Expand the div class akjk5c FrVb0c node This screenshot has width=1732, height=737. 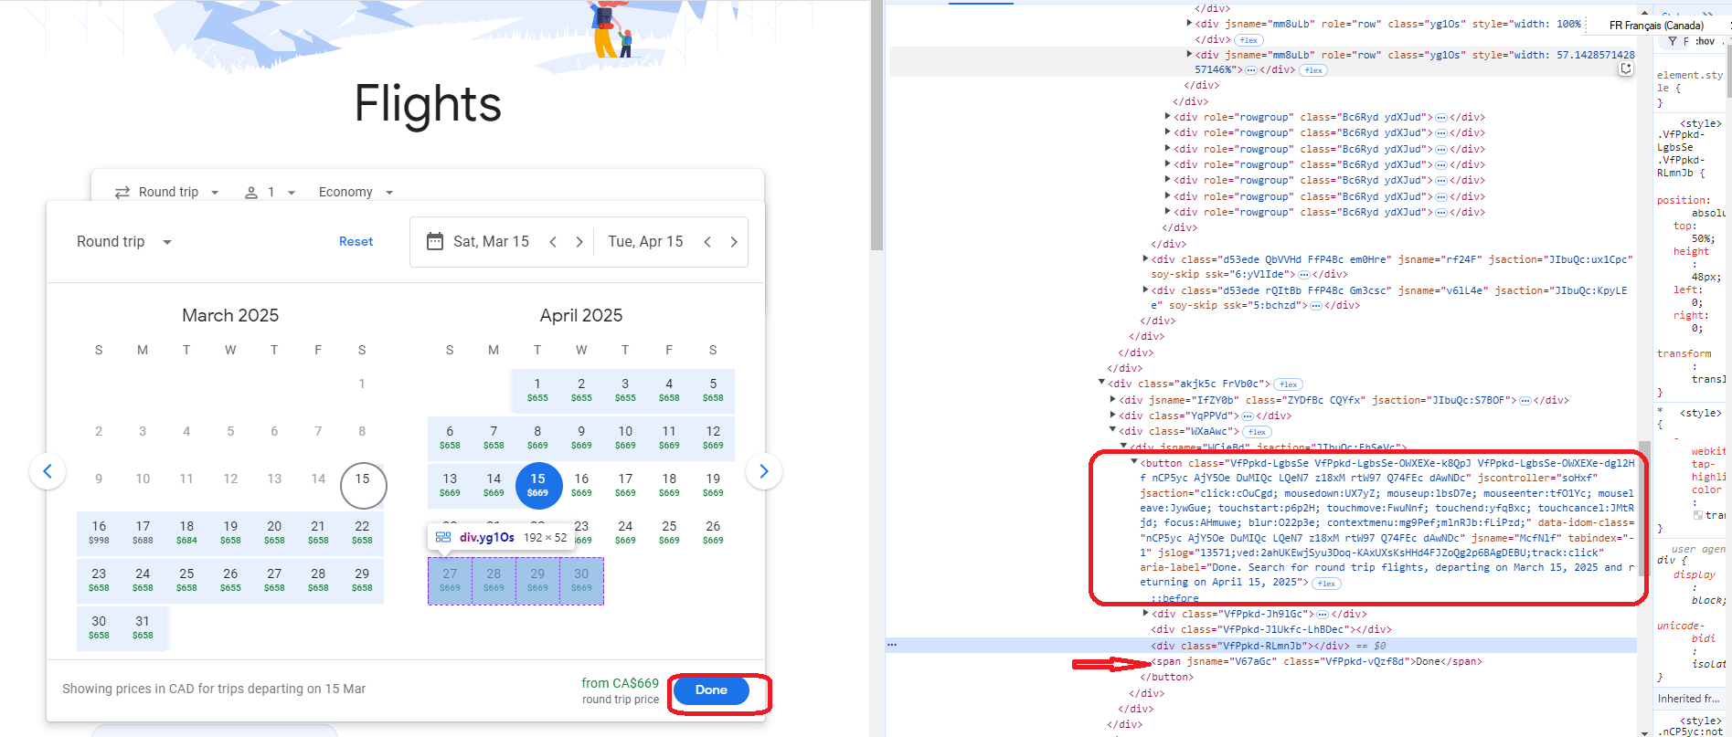click(1101, 383)
